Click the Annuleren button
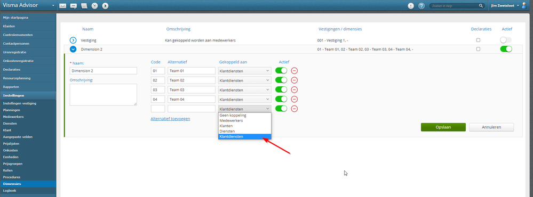533x197 pixels. [x=491, y=127]
